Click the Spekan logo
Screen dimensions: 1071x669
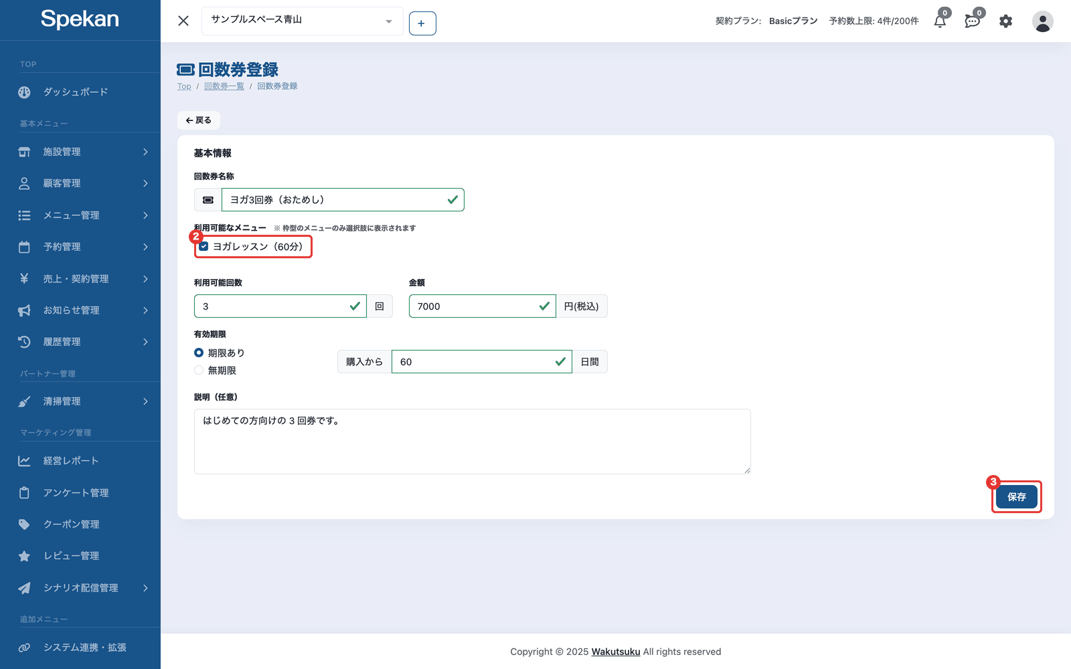click(80, 19)
